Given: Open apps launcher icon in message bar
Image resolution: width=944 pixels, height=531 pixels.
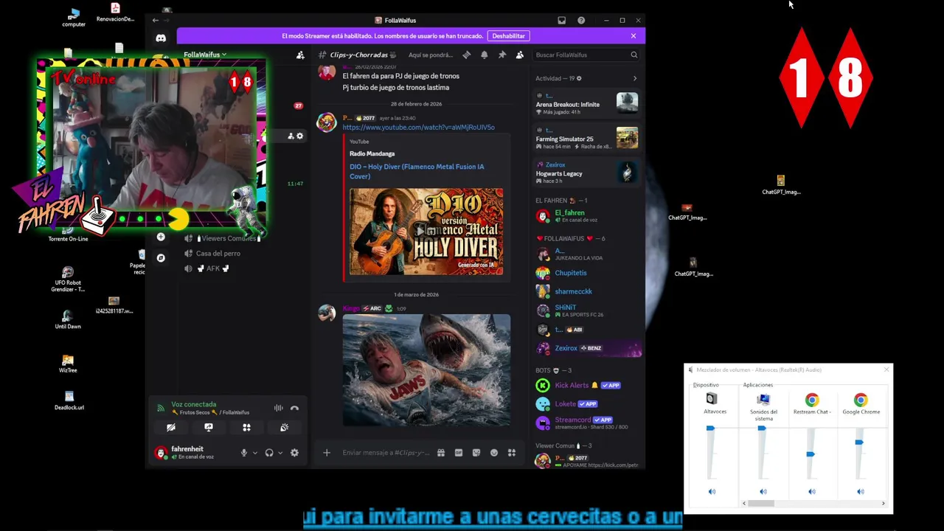Looking at the screenshot, I should pyautogui.click(x=512, y=453).
